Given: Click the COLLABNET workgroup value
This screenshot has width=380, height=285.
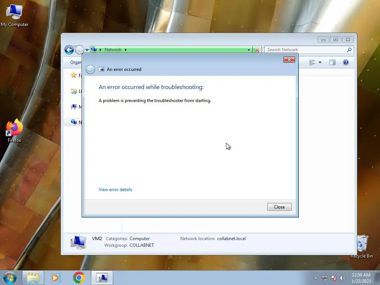Looking at the screenshot, I should tap(142, 245).
